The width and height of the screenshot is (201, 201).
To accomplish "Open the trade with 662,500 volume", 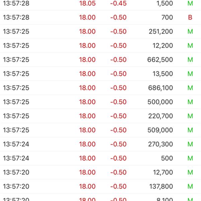I will coord(100,60).
